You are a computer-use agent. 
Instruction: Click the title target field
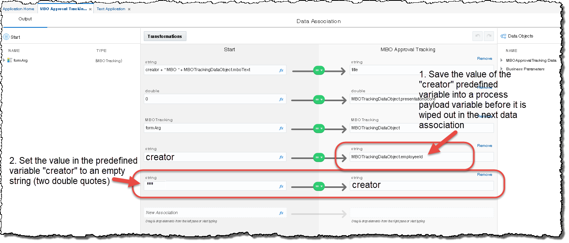coord(422,70)
